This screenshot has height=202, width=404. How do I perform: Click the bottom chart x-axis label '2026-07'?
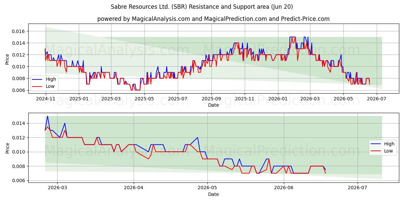pos(358,188)
